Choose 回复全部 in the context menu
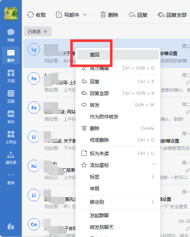Viewport: 190px width, 237px height. (x=118, y=93)
